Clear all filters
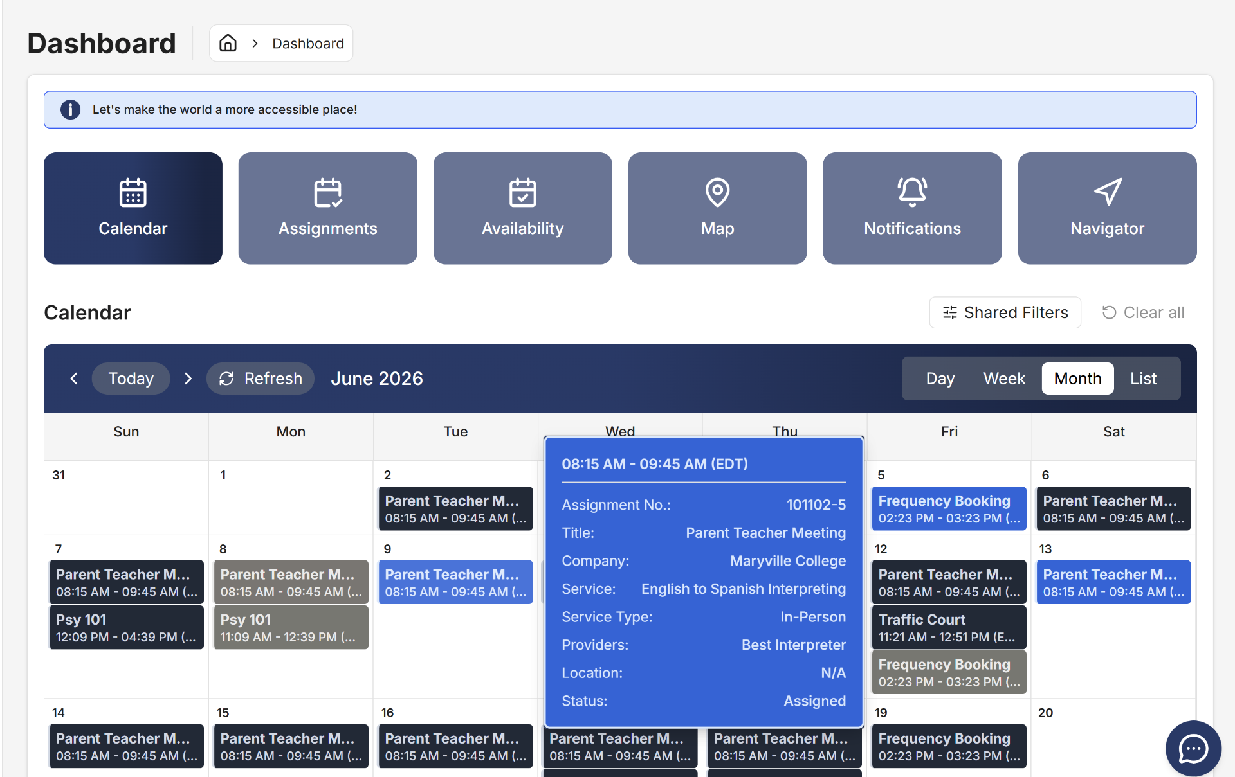1235x777 pixels. [1143, 312]
